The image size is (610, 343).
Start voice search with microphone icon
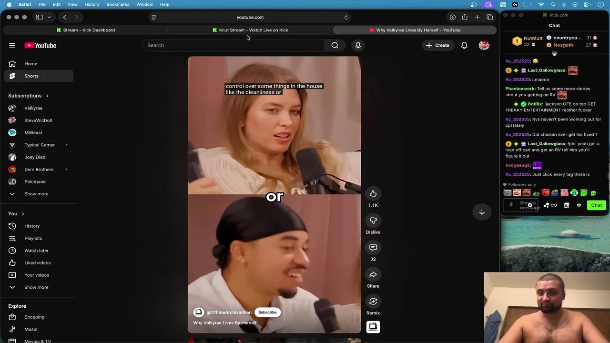tap(358, 45)
